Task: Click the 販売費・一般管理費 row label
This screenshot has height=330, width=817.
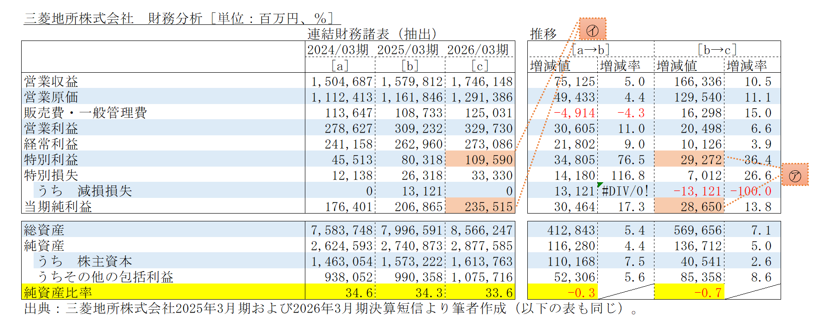Action: pos(86,113)
